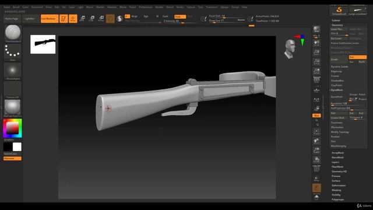Viewport: 373px width, 210px height.
Task: Expand the Masking section
Action: pos(336,190)
